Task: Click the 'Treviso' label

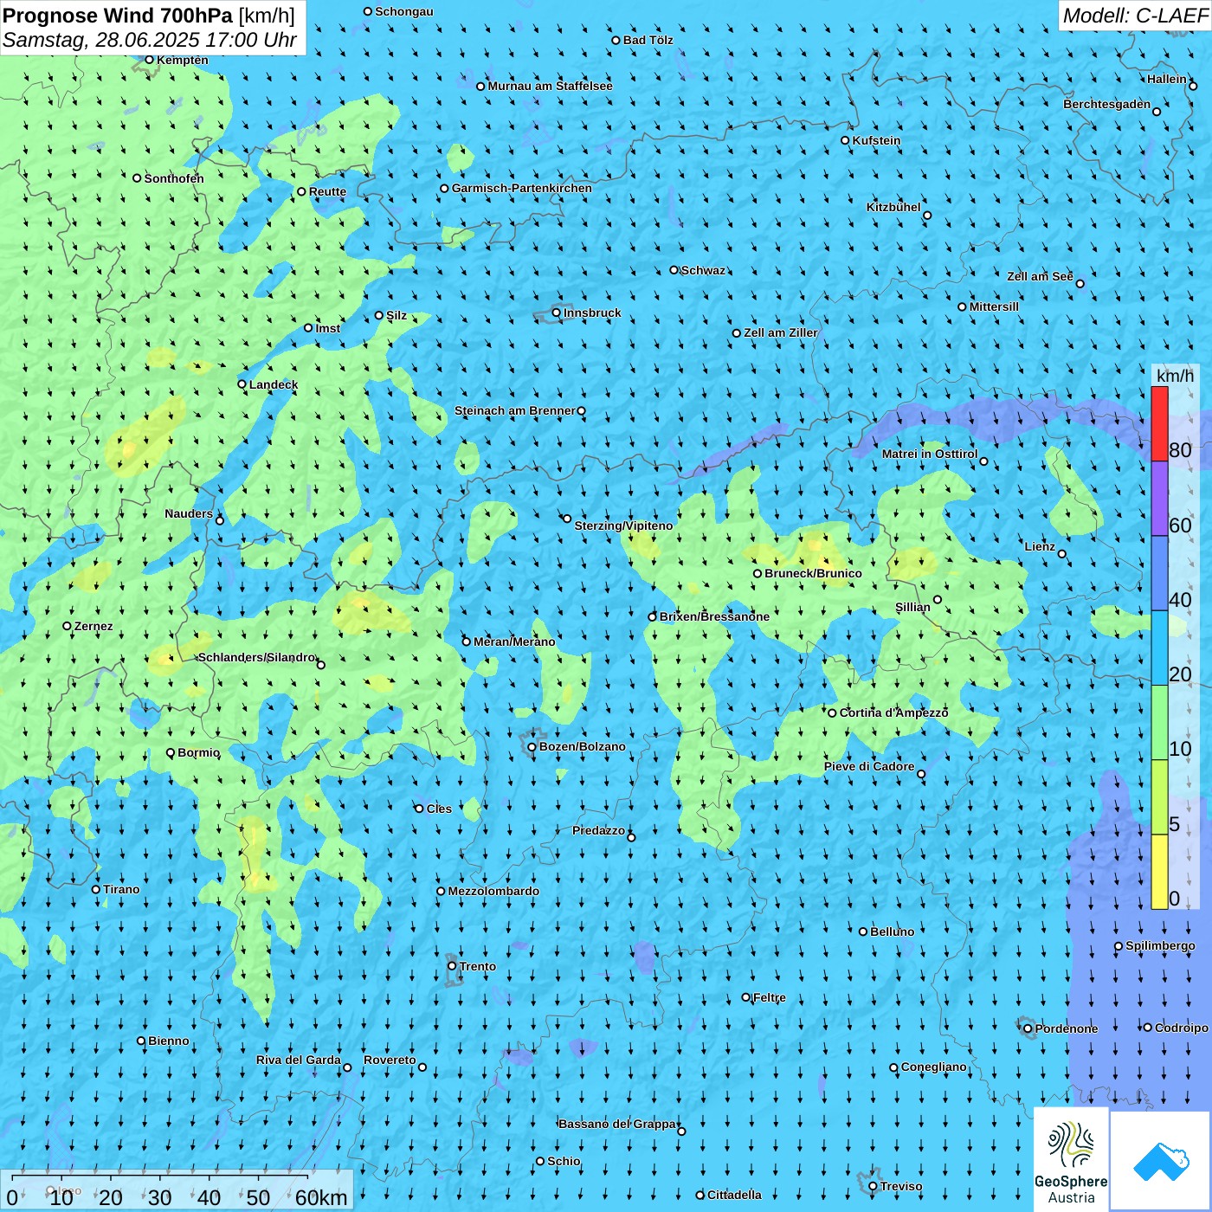Action: click(x=901, y=1186)
